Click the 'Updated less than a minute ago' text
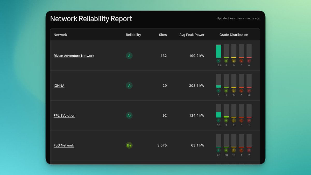311x175 pixels. click(238, 18)
